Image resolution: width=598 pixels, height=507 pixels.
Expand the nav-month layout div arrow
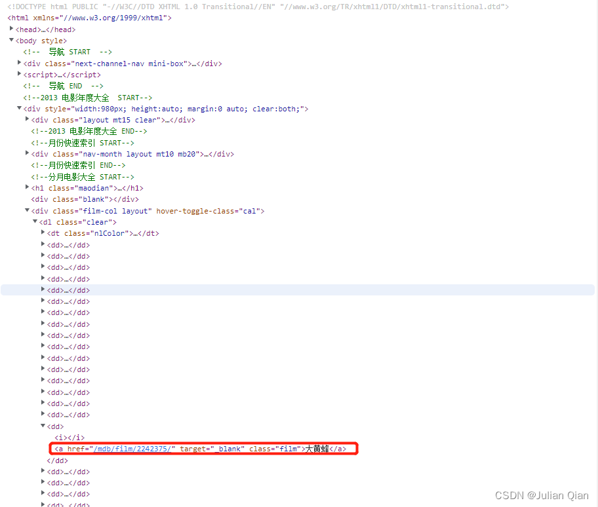click(27, 153)
